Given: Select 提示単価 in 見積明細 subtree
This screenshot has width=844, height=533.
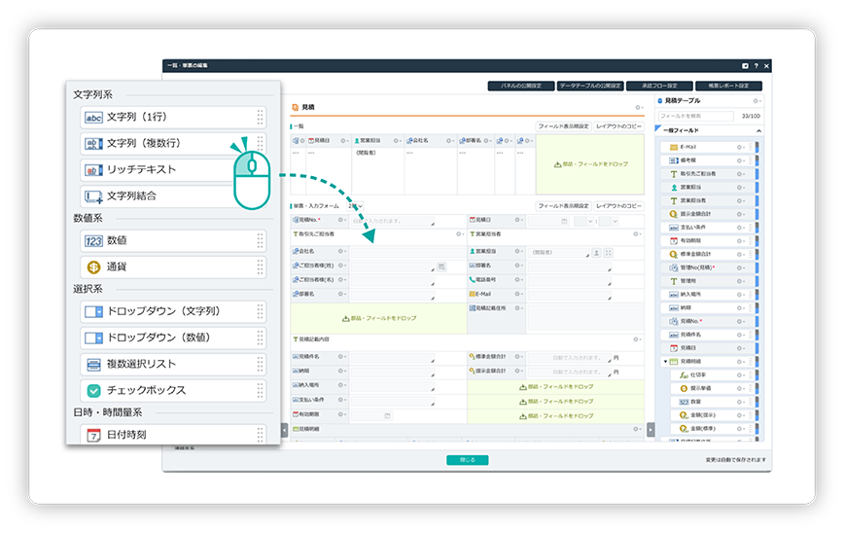Looking at the screenshot, I should pos(713,388).
